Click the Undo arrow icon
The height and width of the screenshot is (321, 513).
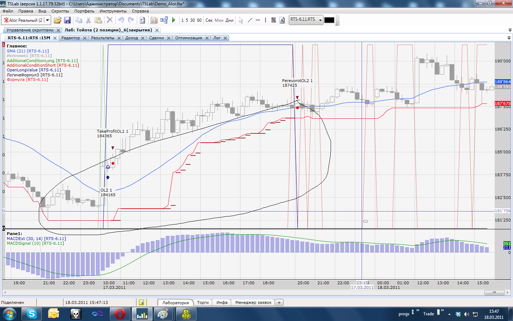click(x=121, y=20)
